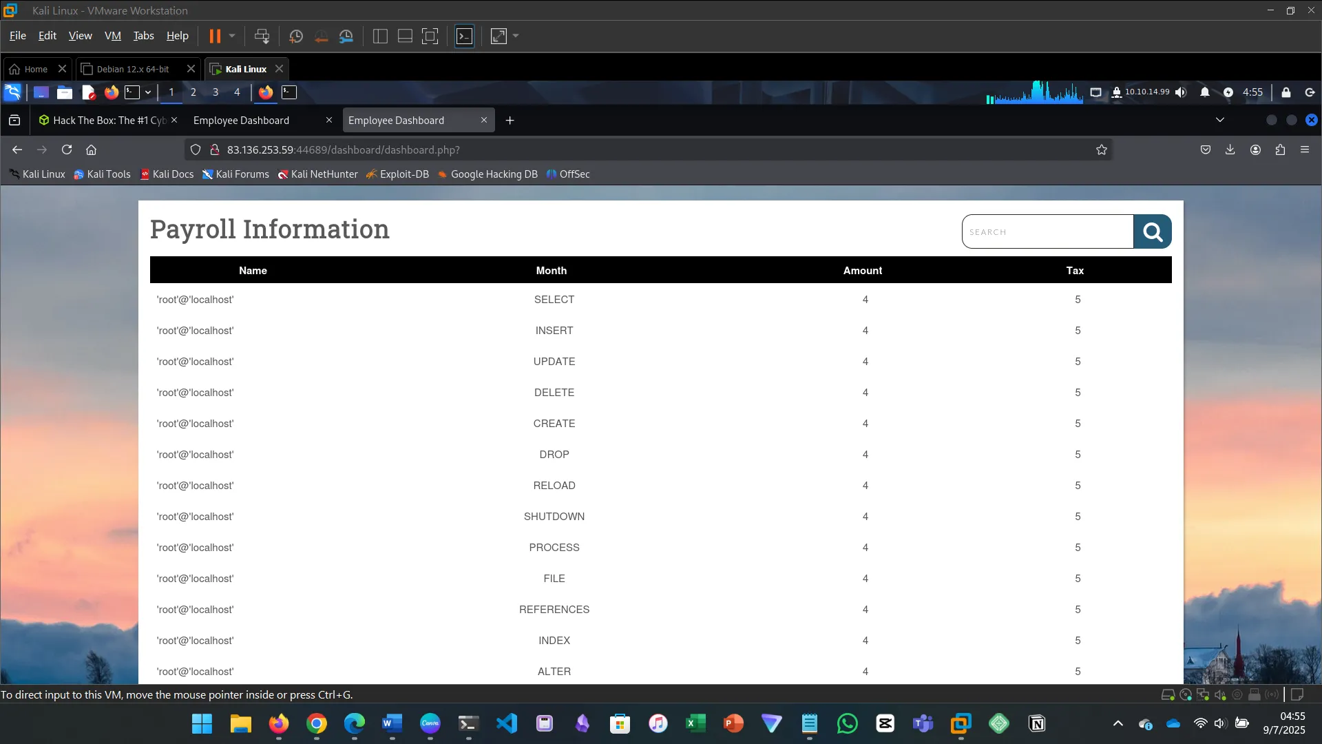
Task: Toggle the VMware pause button
Action: [x=215, y=36]
